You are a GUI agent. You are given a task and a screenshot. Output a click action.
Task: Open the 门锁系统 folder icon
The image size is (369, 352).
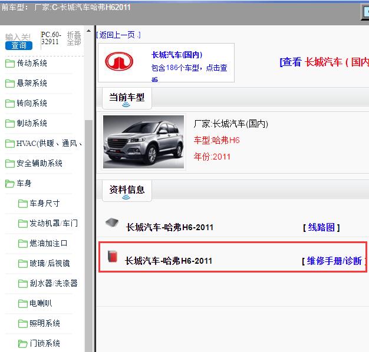[x=23, y=344]
